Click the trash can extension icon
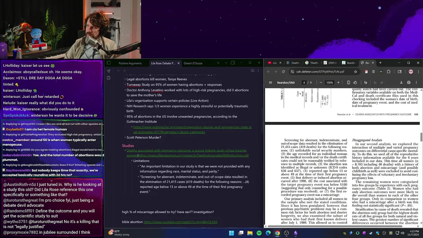Viewport: 423px width, 238px height. pos(373,72)
